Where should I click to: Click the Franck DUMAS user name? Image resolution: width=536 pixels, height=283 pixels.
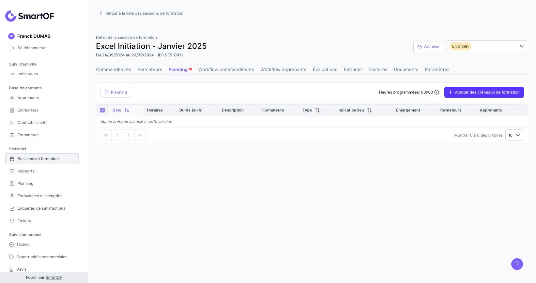[x=34, y=36]
